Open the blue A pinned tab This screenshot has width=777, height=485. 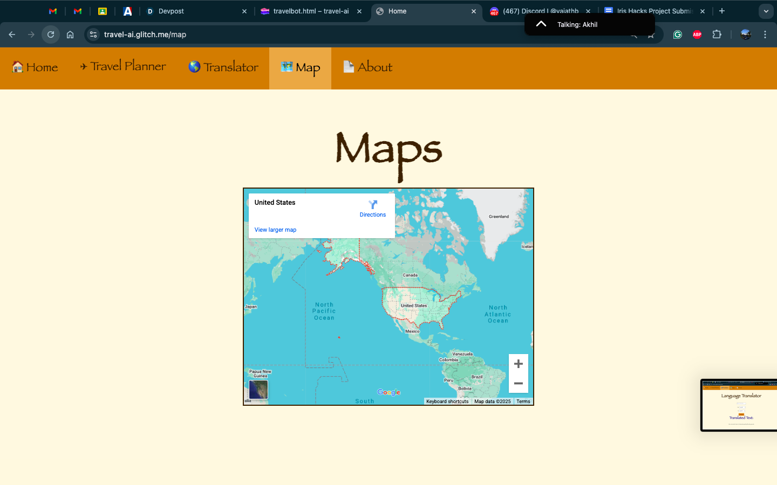pyautogui.click(x=127, y=11)
